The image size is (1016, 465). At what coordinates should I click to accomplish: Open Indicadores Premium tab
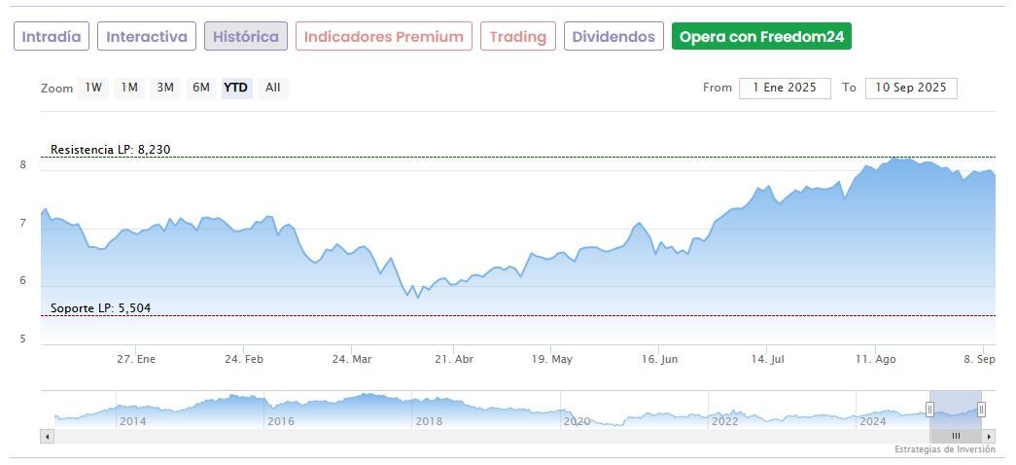383,37
